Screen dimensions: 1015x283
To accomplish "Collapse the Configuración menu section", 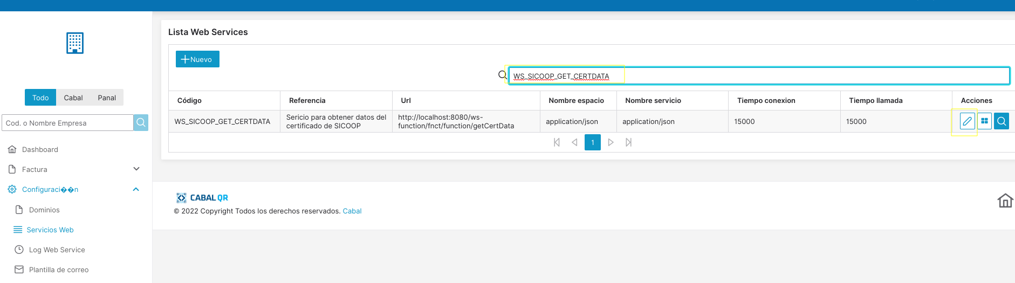I will coord(136,189).
